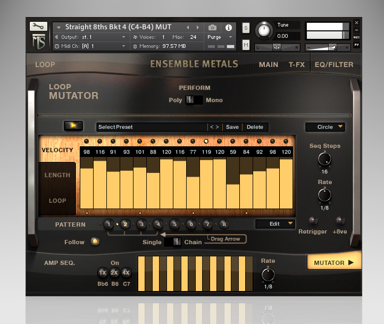Screen dimensions: 384x324
Task: Open the EQ/FILTER tab
Action: tap(334, 64)
